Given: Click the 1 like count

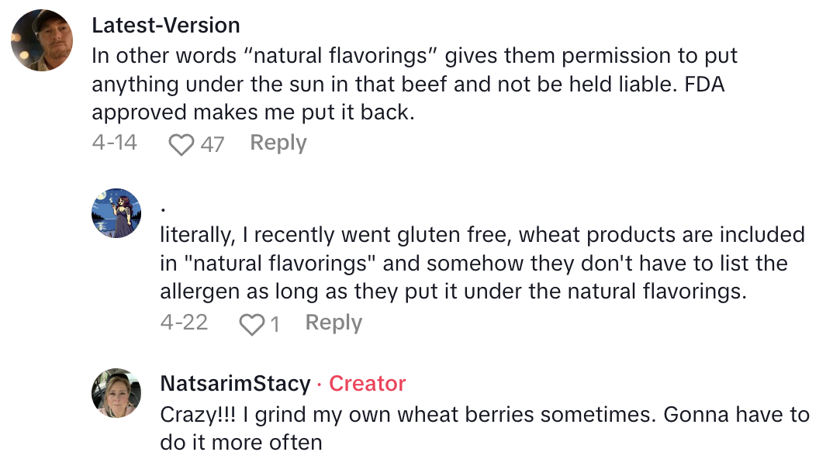Looking at the screenshot, I should 275,324.
